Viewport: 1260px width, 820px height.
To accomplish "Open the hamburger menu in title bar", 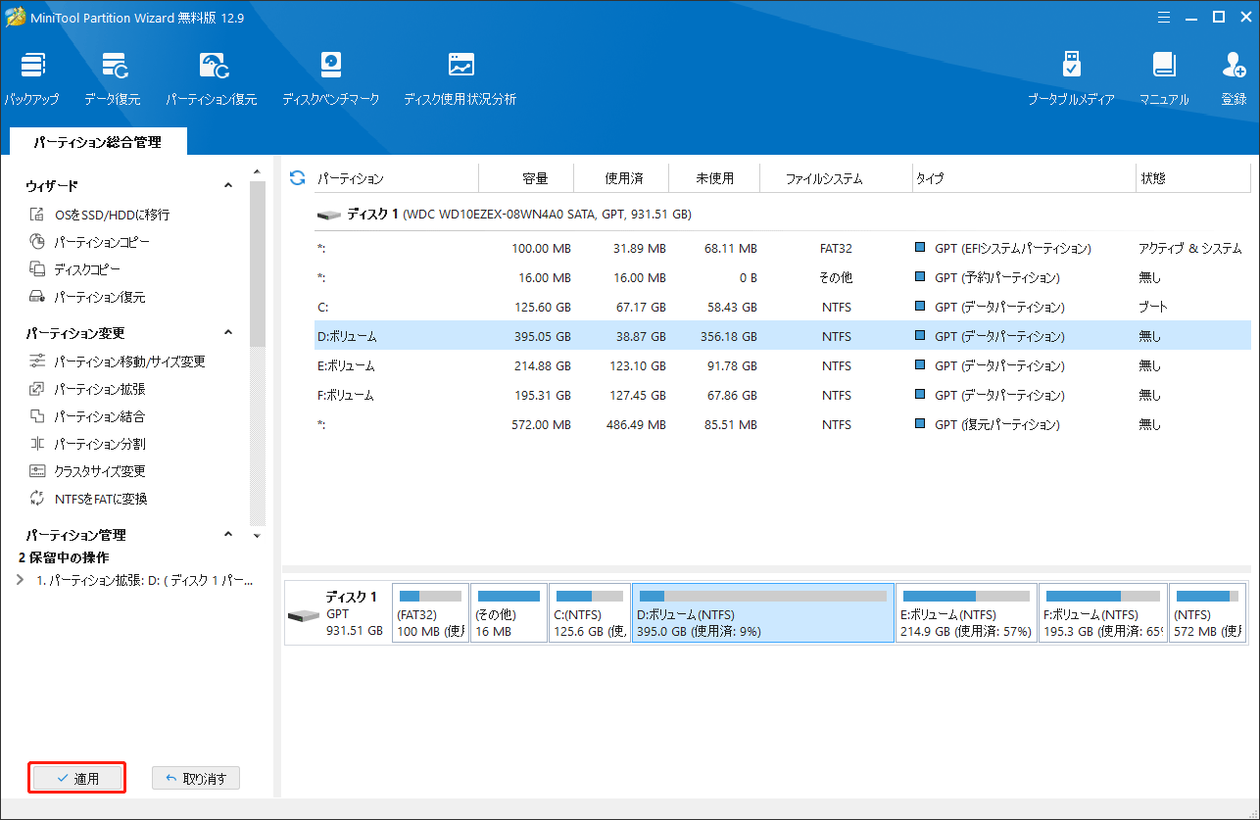I will [x=1162, y=17].
